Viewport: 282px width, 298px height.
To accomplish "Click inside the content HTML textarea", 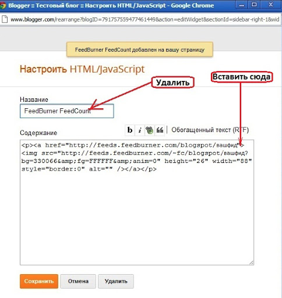I will (137, 203).
